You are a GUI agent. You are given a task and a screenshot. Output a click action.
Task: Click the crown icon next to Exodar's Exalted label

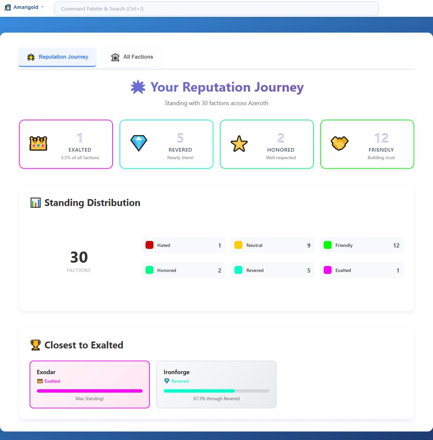click(x=39, y=381)
